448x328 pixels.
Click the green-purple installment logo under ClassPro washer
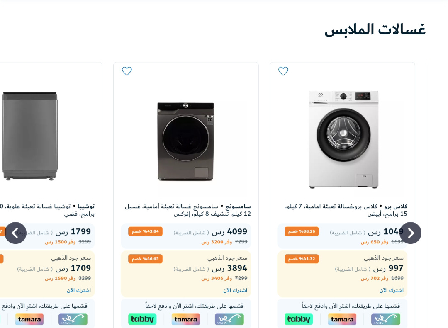386,319
